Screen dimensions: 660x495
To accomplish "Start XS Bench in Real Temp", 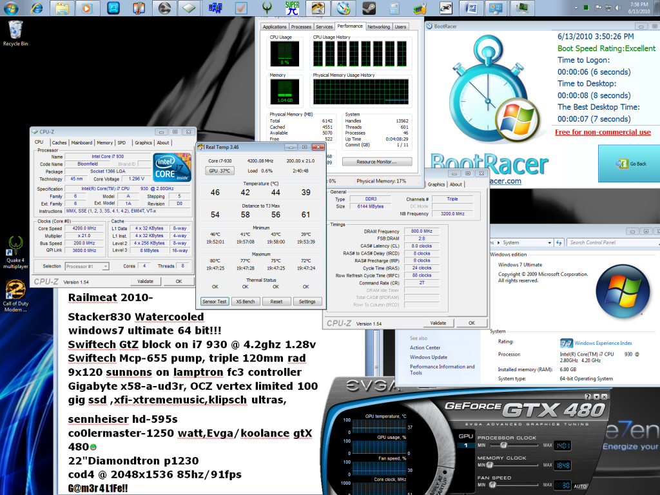I will [246, 302].
